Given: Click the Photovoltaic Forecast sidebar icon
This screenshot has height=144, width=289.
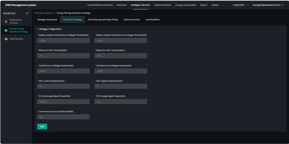Looking at the screenshot, I should [6, 22].
